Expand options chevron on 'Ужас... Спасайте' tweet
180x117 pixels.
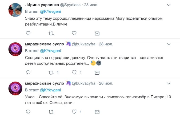click(169, 83)
